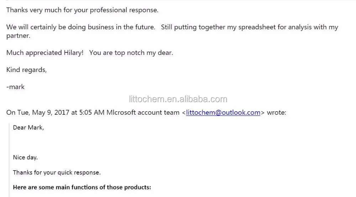
Task: Click the 'wrote:' text after the email address
Action: click(x=277, y=113)
